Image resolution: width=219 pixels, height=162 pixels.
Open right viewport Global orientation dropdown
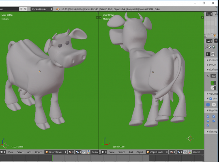(x=198, y=152)
